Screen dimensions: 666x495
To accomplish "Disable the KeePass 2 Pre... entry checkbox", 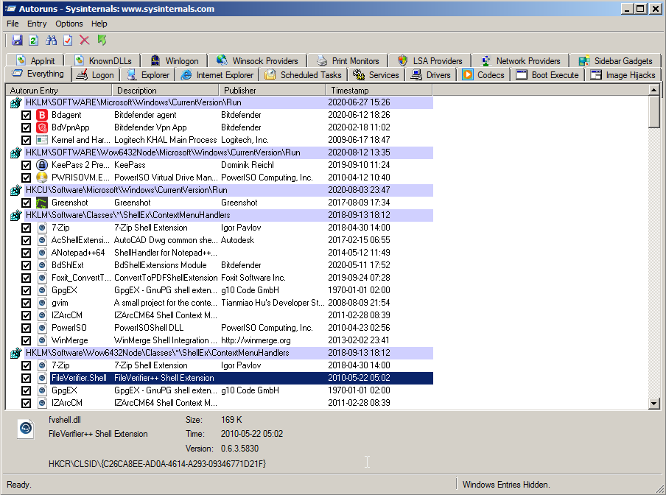I will point(27,165).
